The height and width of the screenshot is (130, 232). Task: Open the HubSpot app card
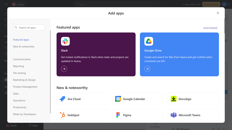tap(82, 115)
